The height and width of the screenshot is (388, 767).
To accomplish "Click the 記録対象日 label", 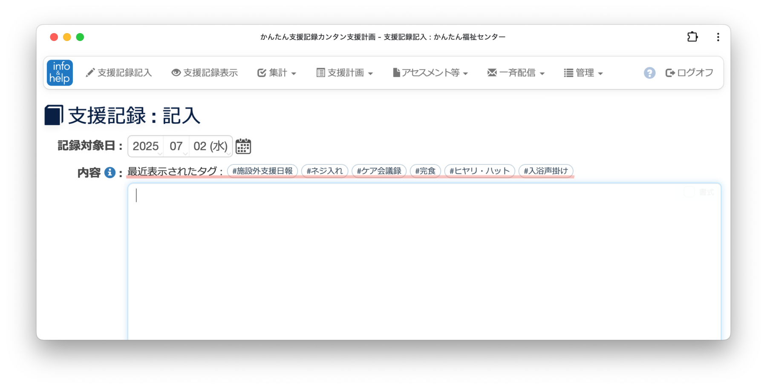I will click(90, 146).
